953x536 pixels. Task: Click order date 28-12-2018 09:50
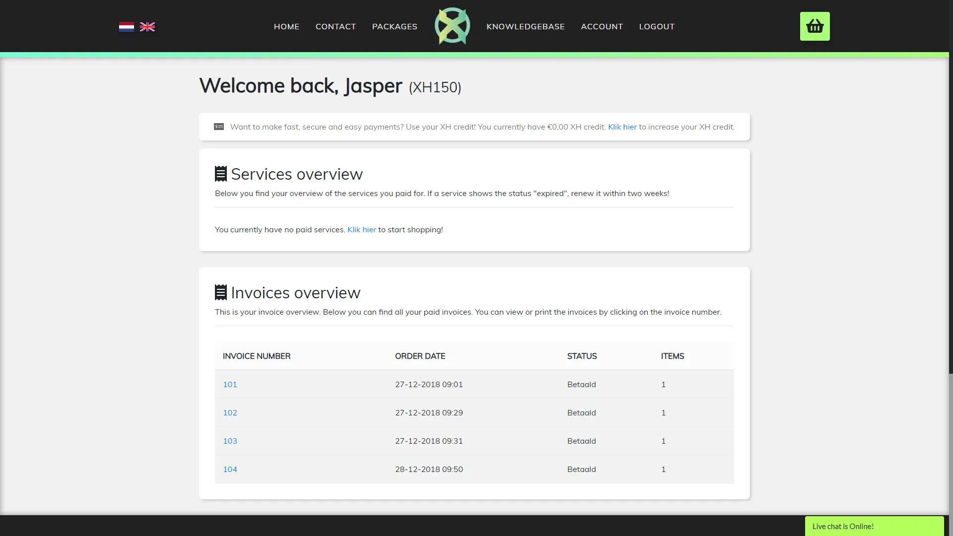pyautogui.click(x=429, y=469)
